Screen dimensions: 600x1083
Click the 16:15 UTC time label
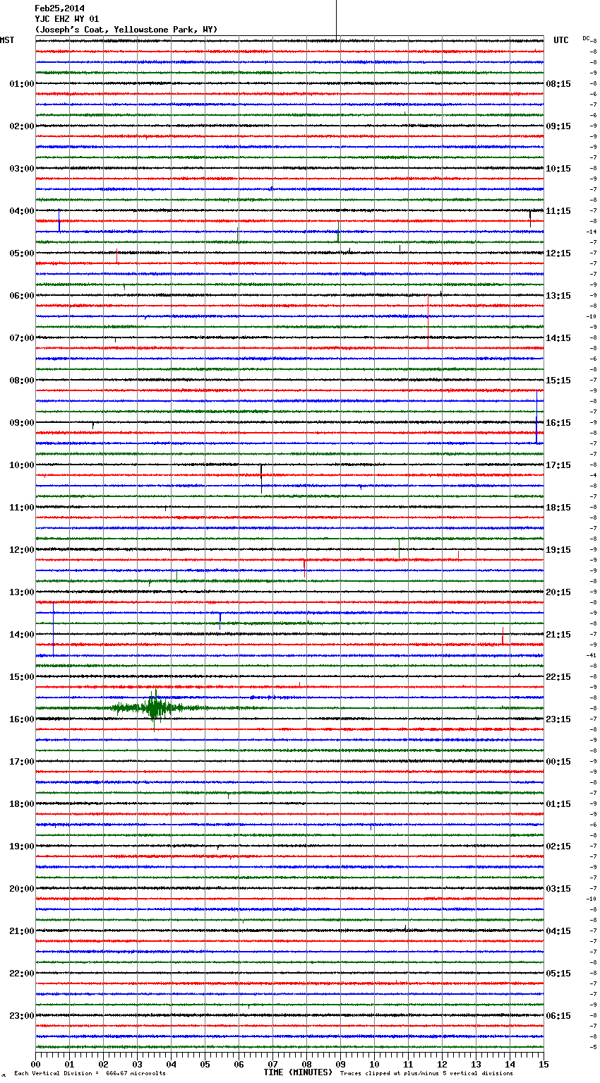tap(558, 423)
